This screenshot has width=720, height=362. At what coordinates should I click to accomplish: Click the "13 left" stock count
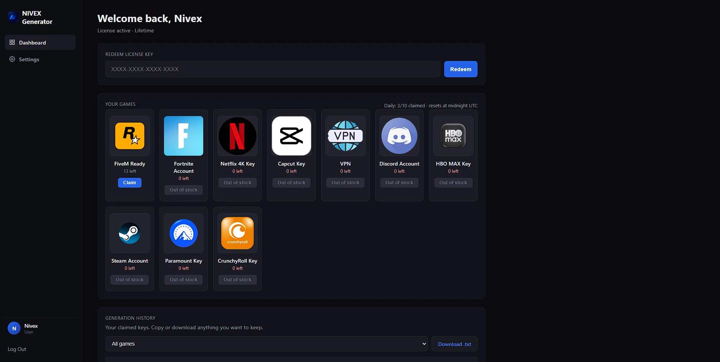(x=130, y=171)
